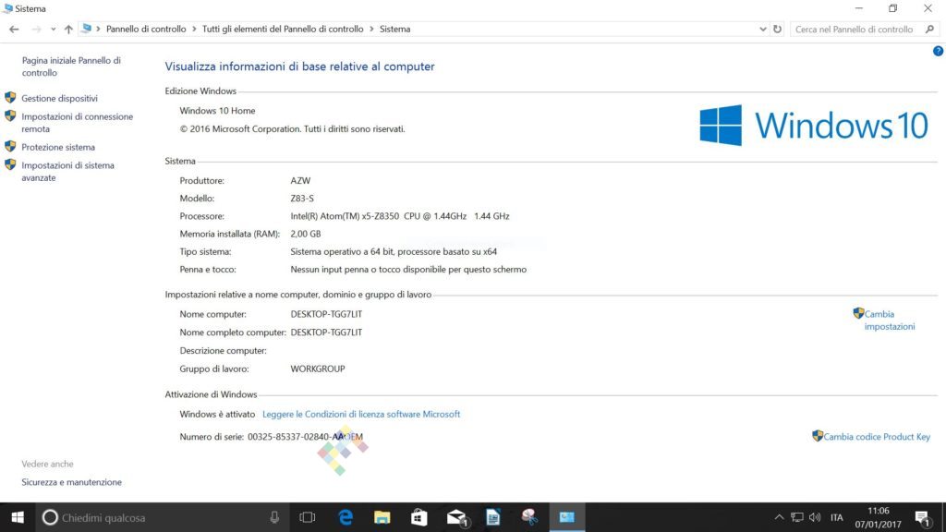Open Impostazioni di sistema avanzate
The height and width of the screenshot is (532, 946).
tap(67, 171)
